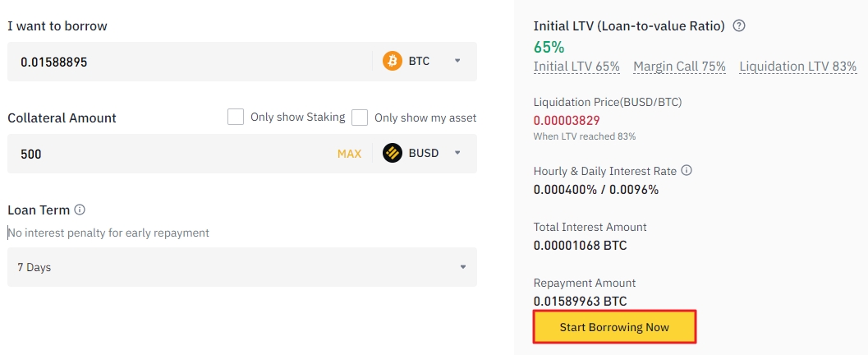
Task: Click the Collateral Amount input field
Action: coord(164,154)
